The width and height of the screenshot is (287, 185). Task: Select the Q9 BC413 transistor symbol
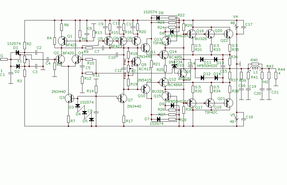136,61
